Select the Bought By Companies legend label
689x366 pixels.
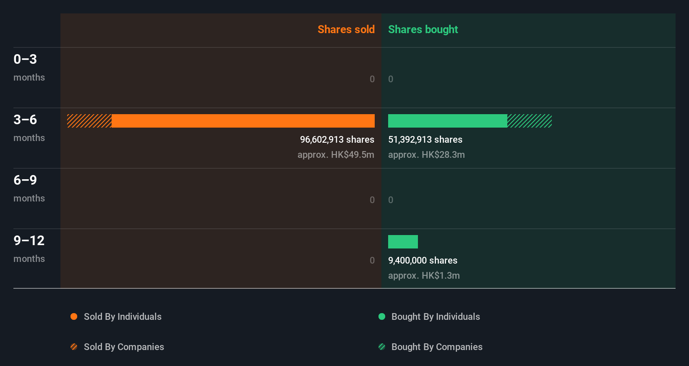(x=437, y=347)
